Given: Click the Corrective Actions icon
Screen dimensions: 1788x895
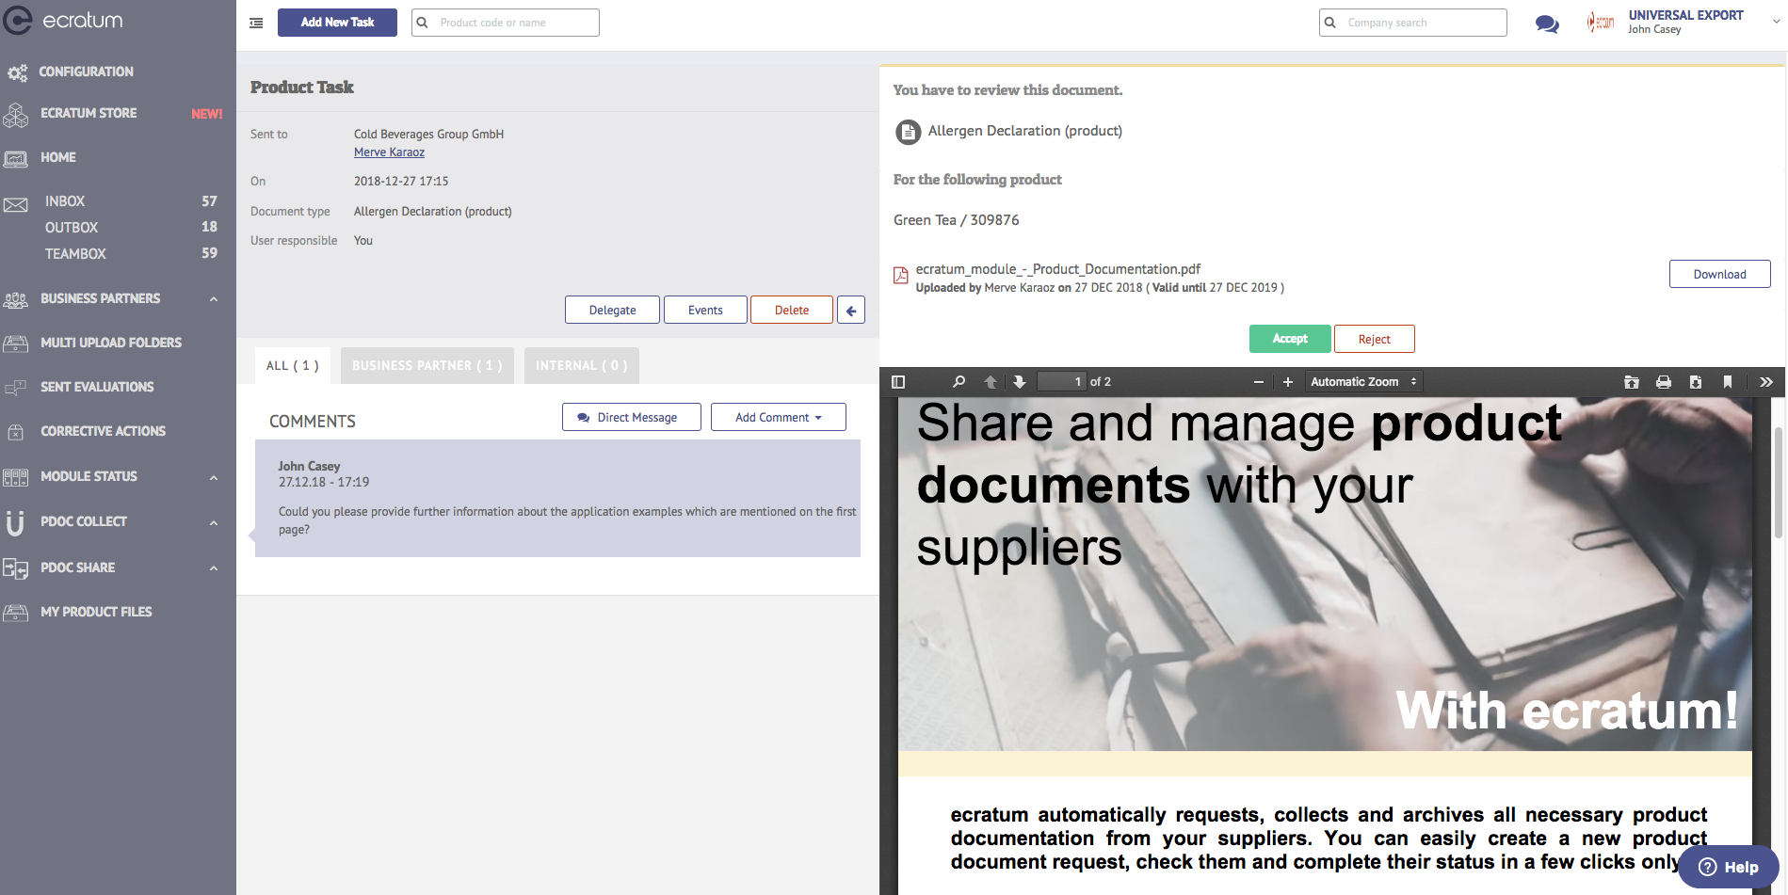Looking at the screenshot, I should 16,432.
